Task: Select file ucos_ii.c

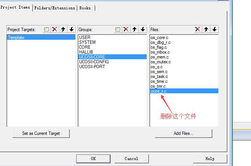Action: pos(184,91)
